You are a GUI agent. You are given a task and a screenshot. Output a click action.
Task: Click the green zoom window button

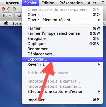[14, 9]
